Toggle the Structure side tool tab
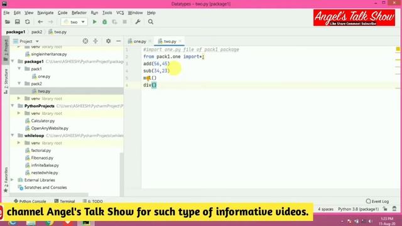402x226 pixels. click(6, 81)
